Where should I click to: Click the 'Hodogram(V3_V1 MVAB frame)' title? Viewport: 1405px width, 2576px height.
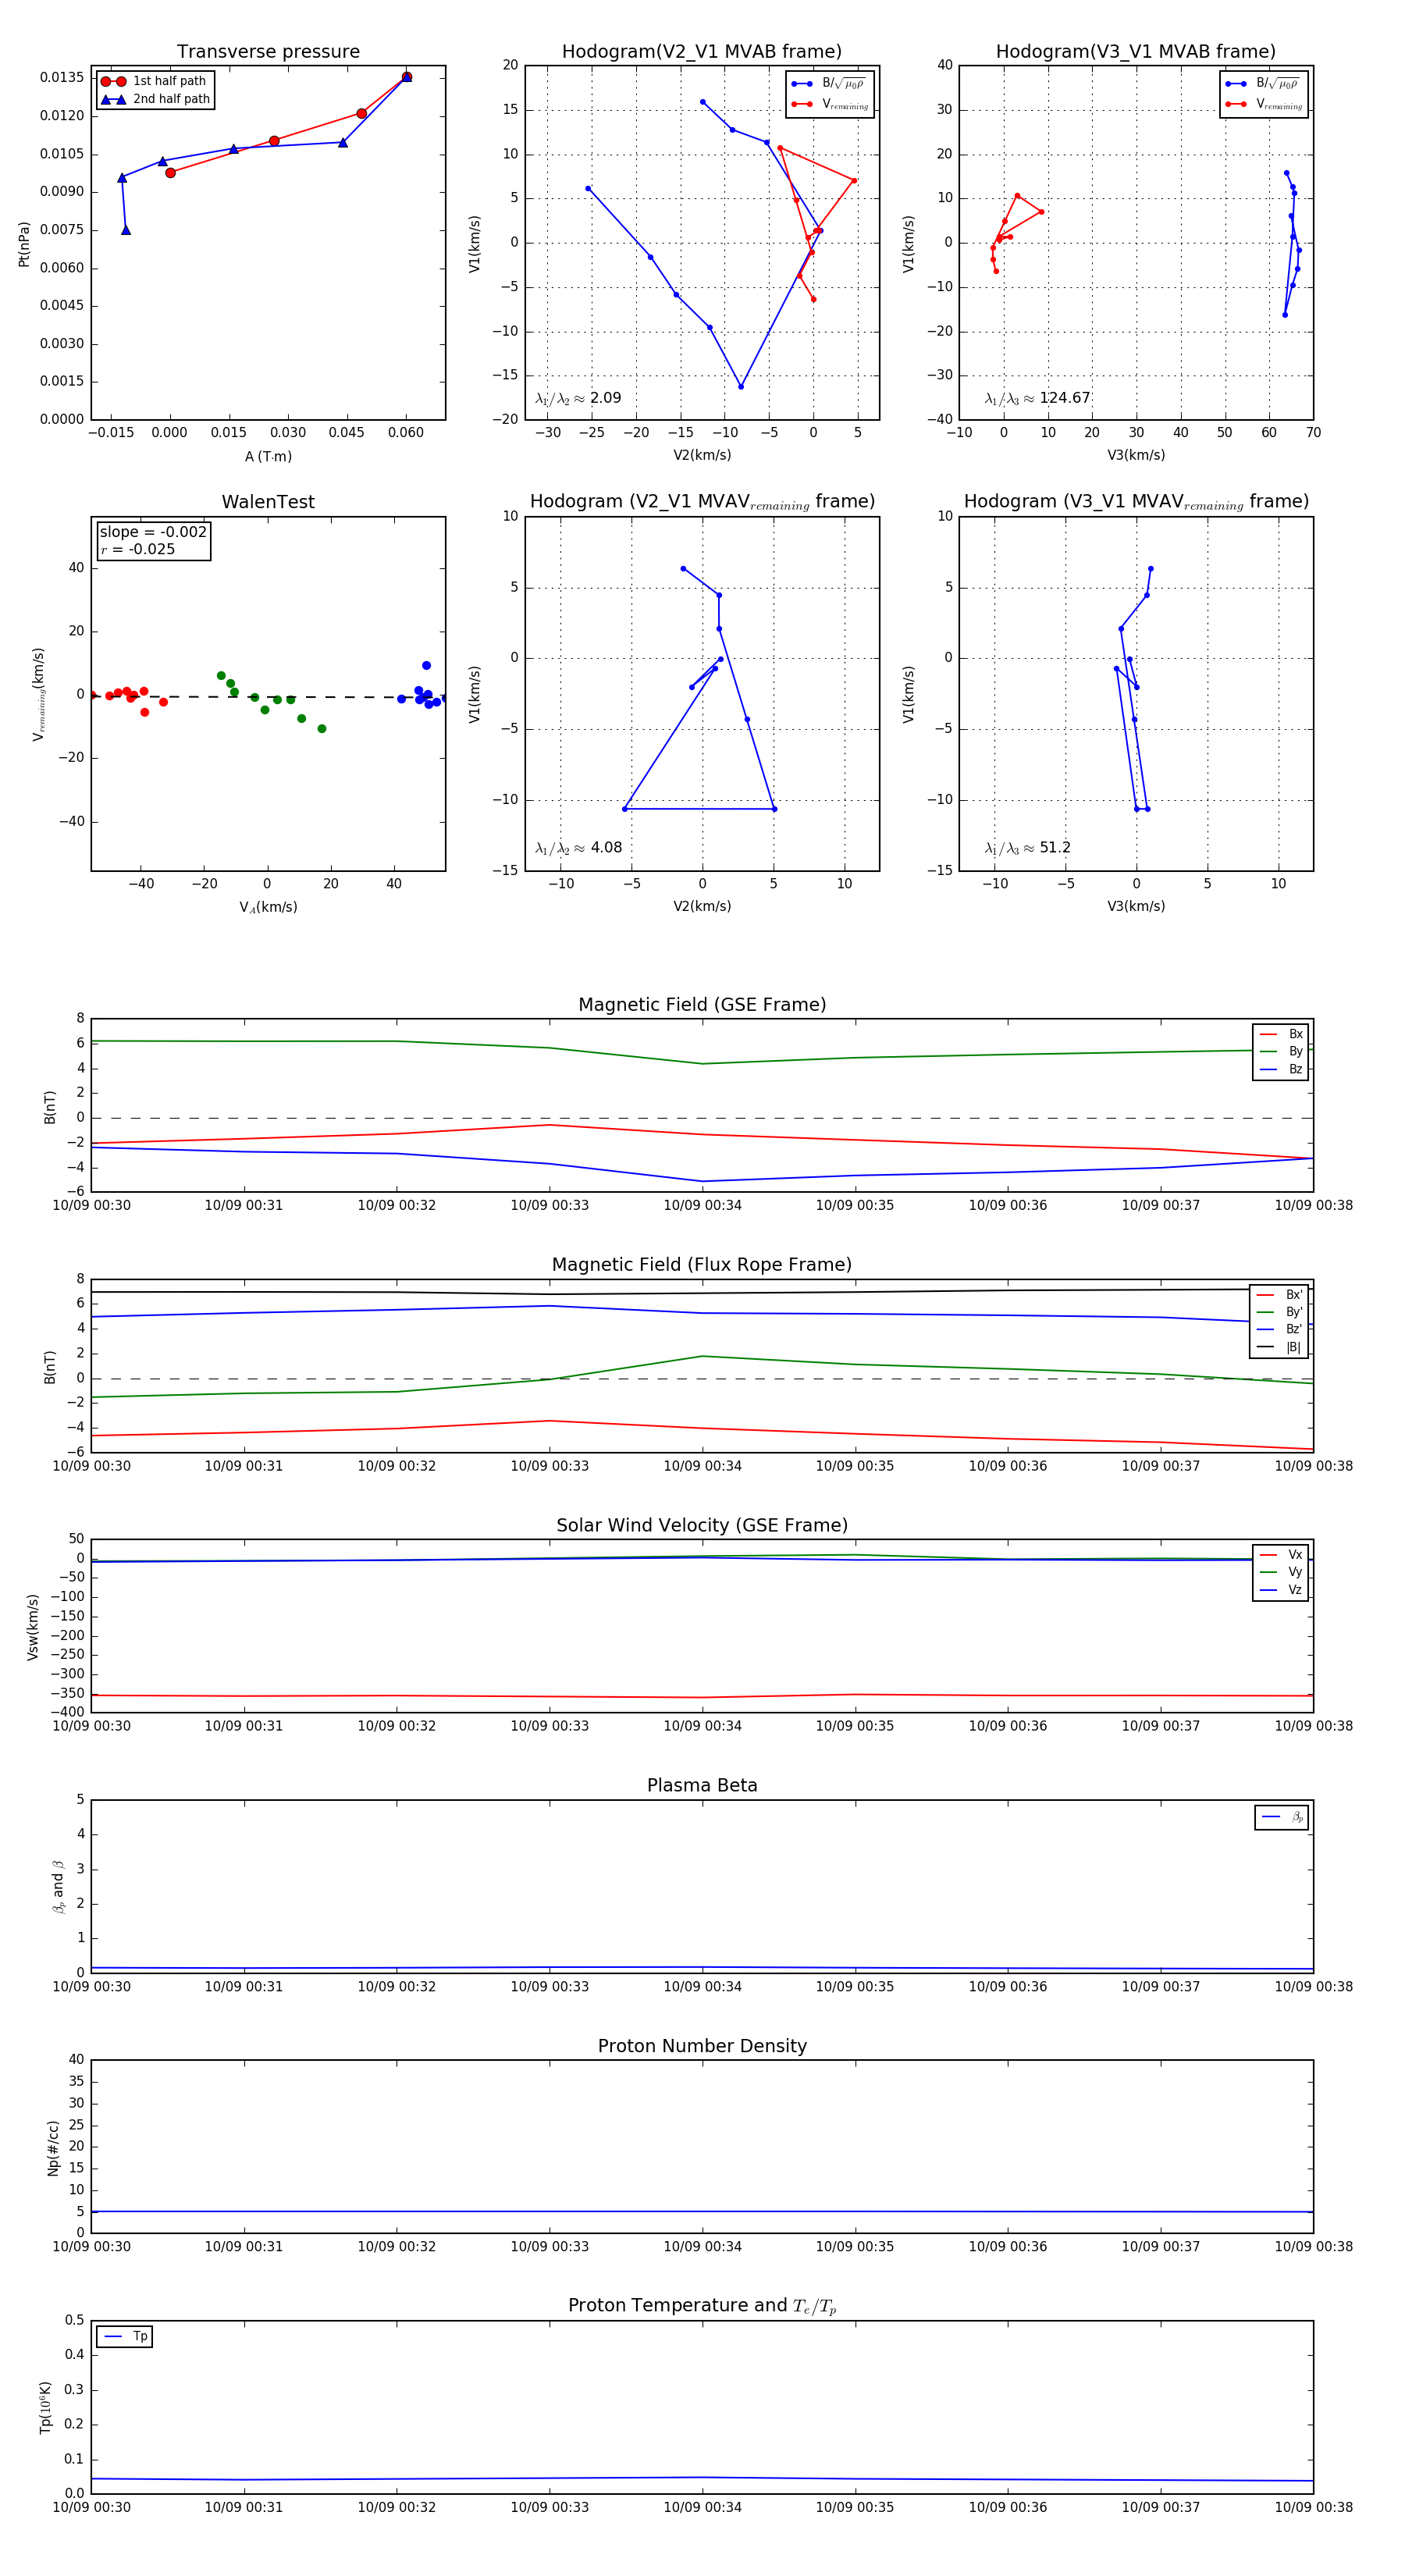coord(1136,52)
